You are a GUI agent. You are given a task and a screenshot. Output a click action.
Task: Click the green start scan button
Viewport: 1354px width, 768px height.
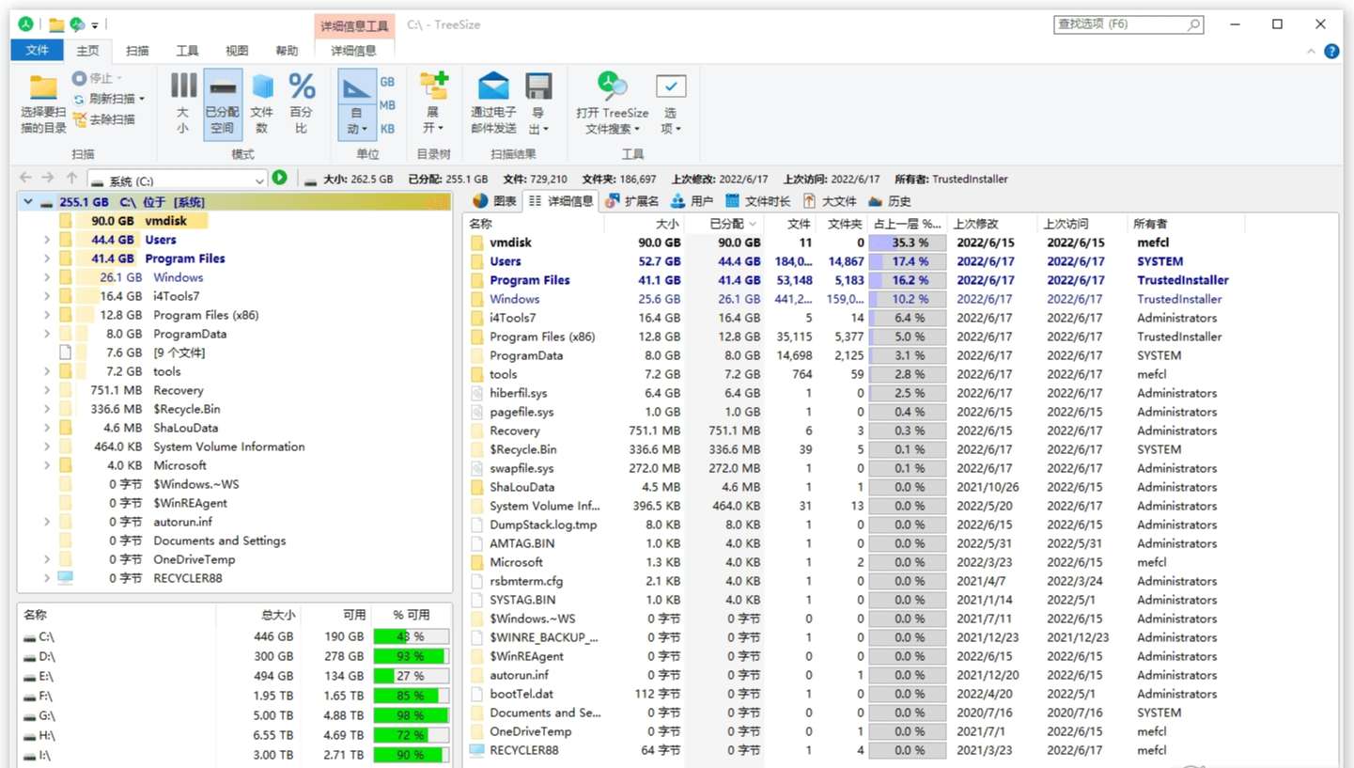(279, 179)
